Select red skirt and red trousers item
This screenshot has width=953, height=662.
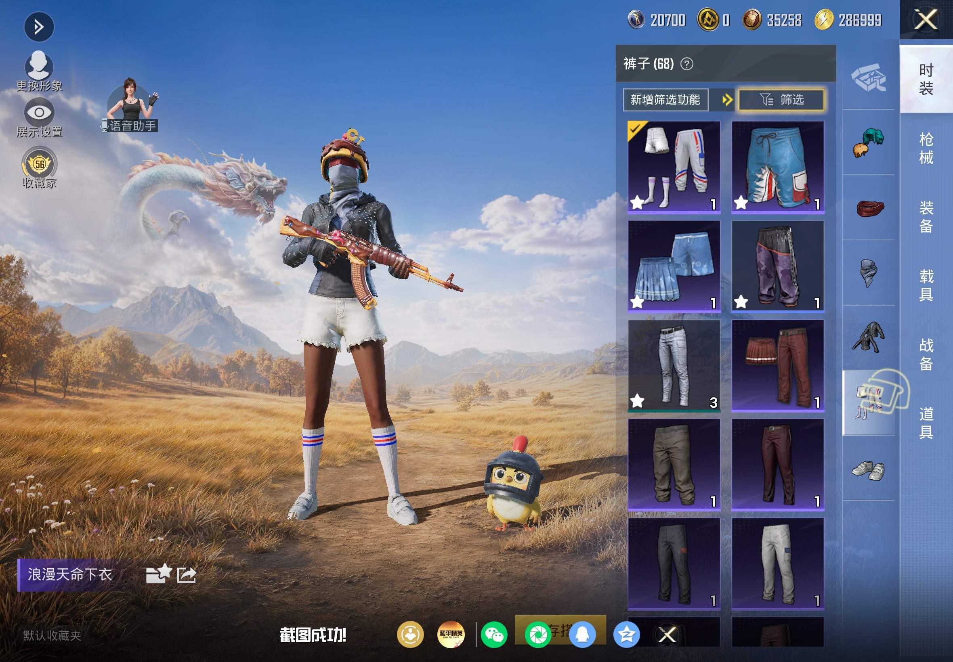click(x=777, y=365)
